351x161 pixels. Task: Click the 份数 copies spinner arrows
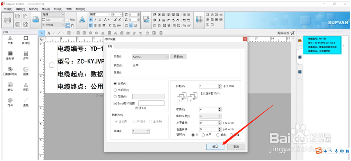(x=220, y=86)
